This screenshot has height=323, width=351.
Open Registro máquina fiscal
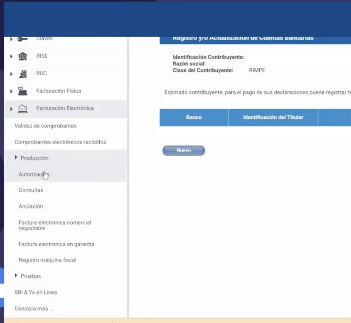point(47,260)
